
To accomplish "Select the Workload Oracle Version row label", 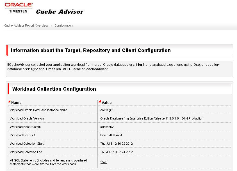I will pos(27,119).
